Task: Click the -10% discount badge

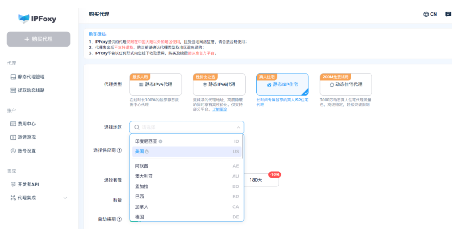Action: tap(274, 174)
